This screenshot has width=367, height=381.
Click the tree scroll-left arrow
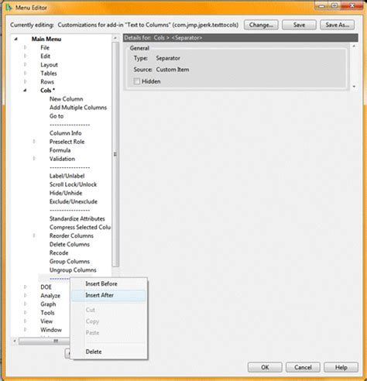[15, 341]
